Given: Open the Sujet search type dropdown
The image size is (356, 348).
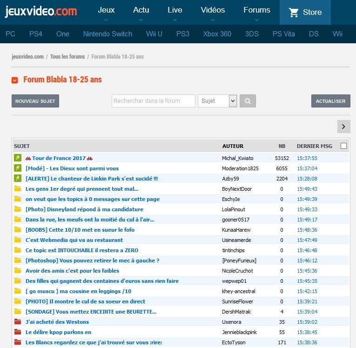Looking at the screenshot, I should (217, 101).
